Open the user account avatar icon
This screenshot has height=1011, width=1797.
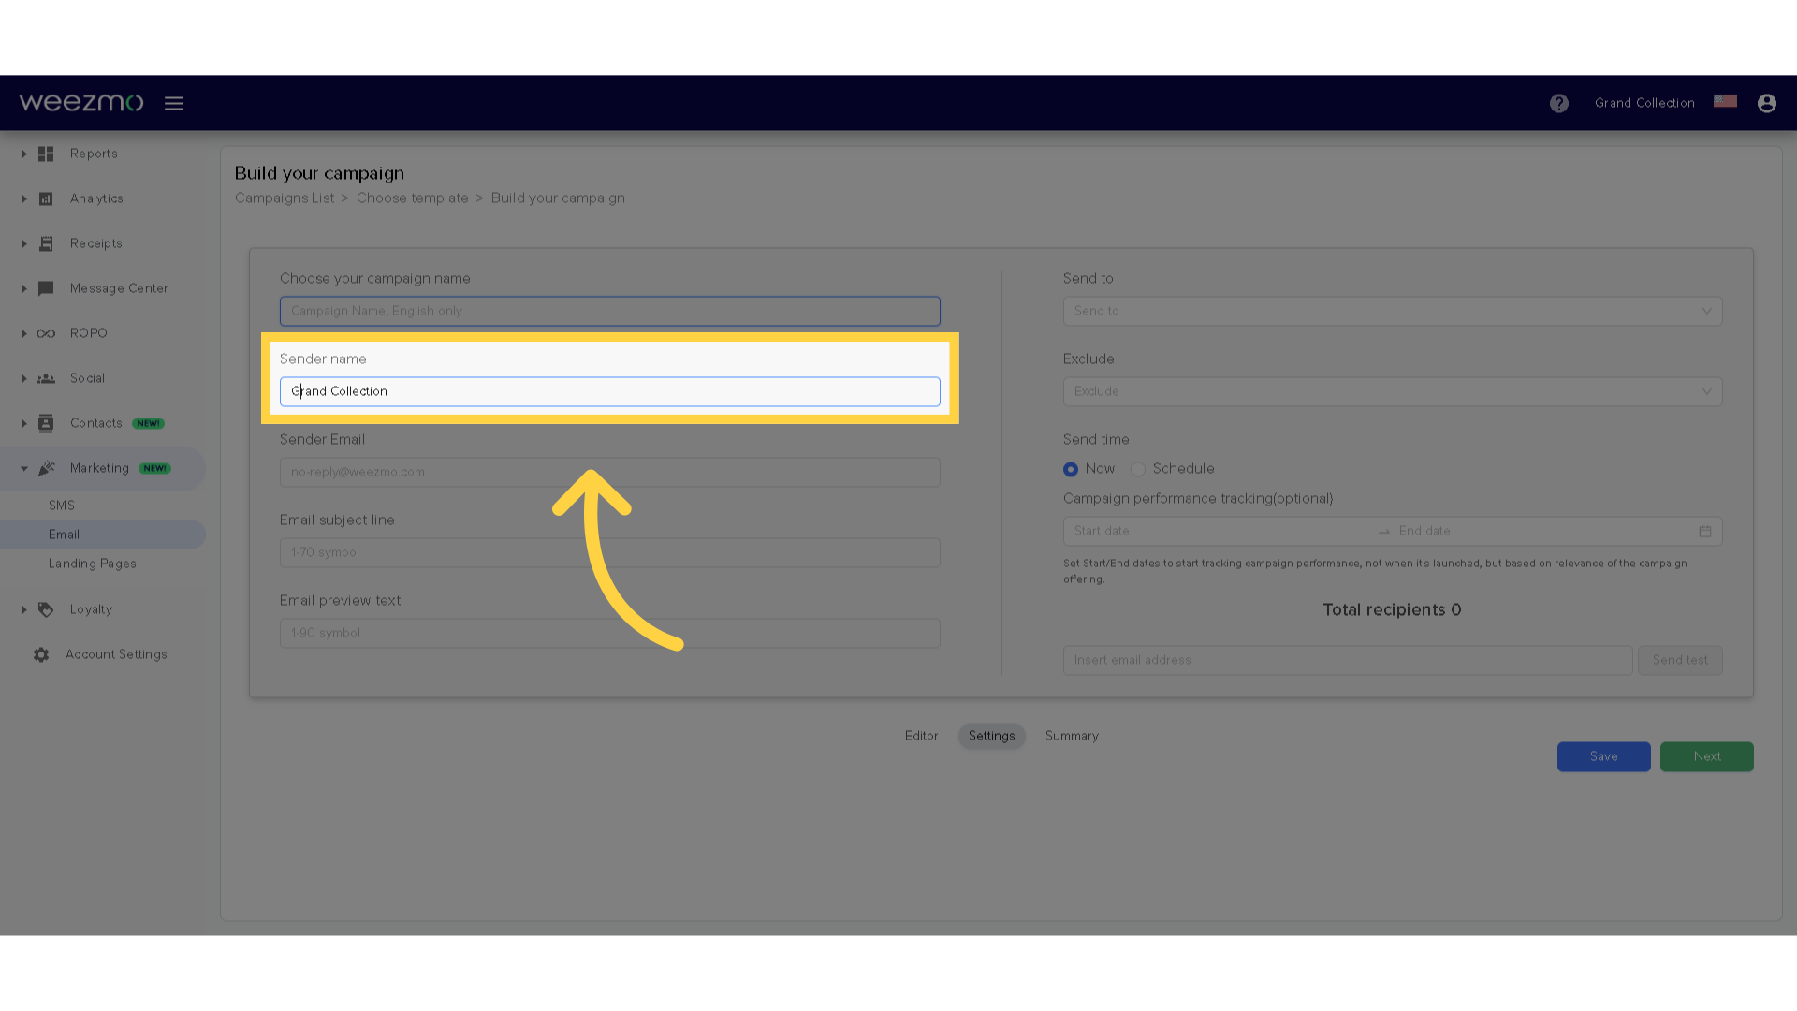(1766, 103)
